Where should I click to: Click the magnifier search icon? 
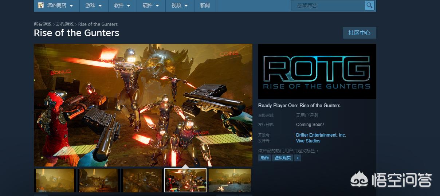369,5
